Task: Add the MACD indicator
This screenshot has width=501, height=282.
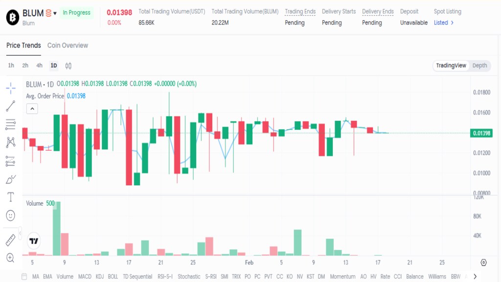Action: coord(85,277)
